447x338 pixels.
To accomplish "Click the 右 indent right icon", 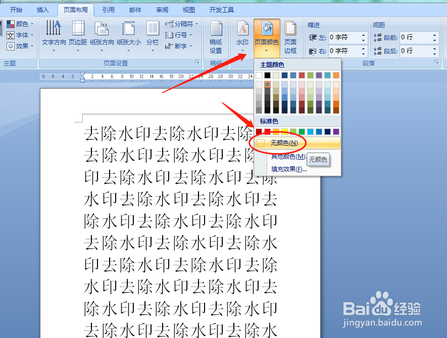I will (x=313, y=51).
